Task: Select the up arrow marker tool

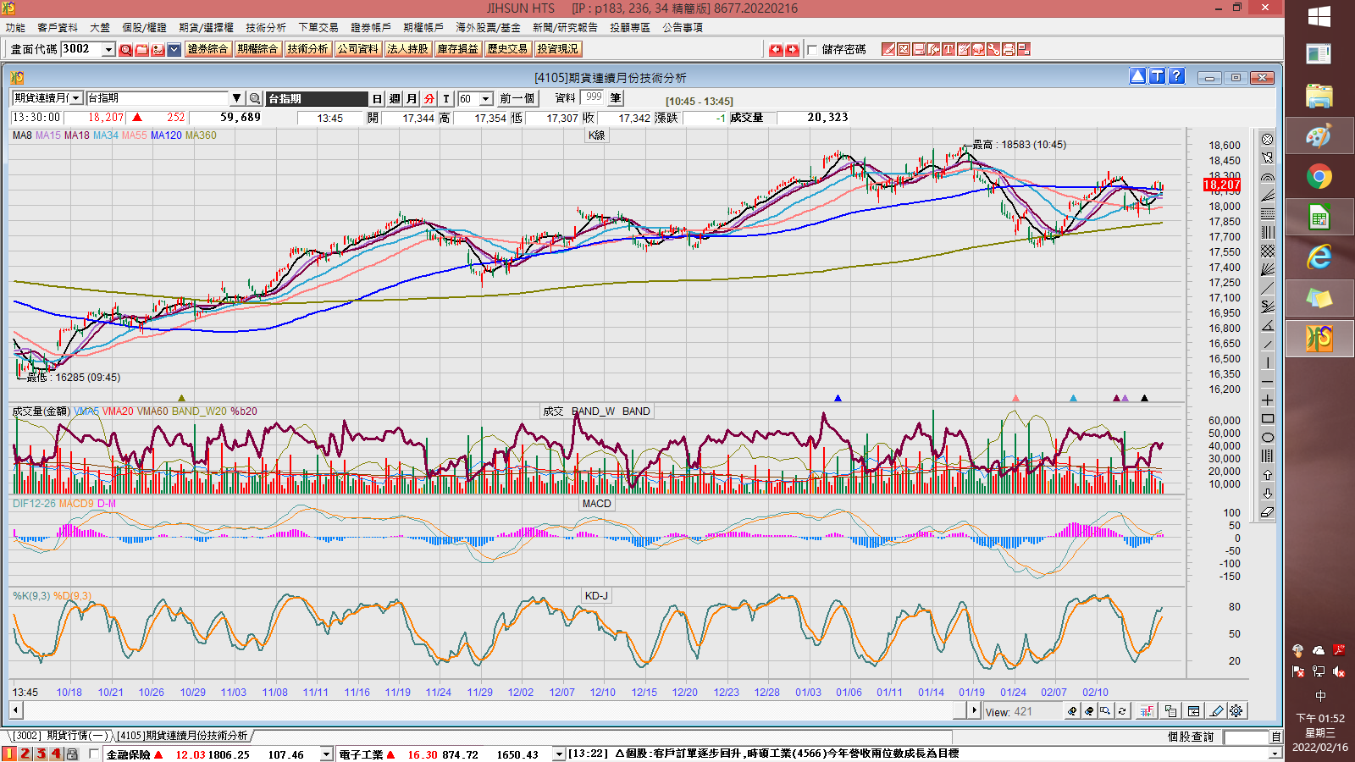Action: [1268, 474]
